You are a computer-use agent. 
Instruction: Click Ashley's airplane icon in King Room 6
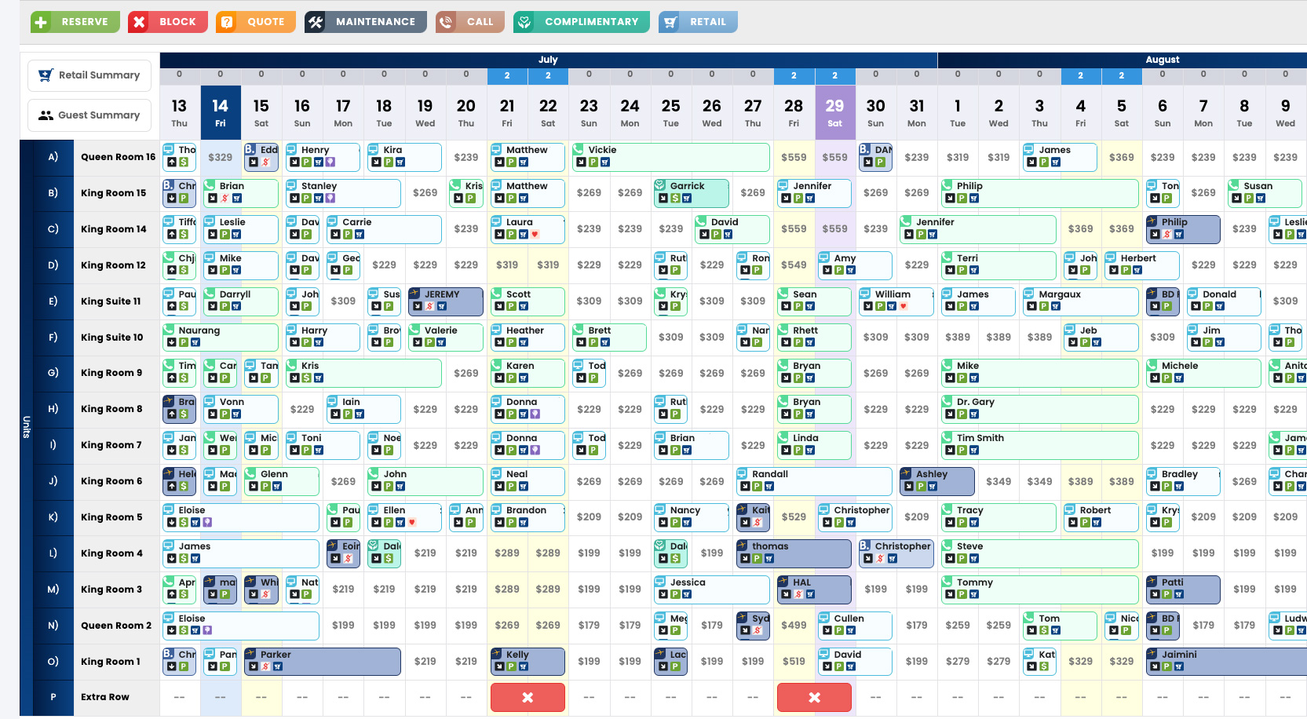pyautogui.click(x=906, y=473)
